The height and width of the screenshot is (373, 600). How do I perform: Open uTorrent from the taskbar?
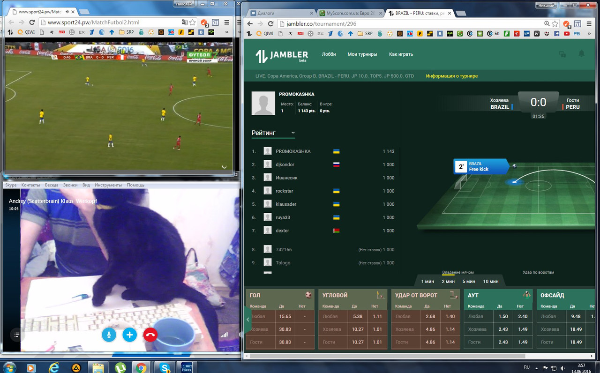click(120, 367)
